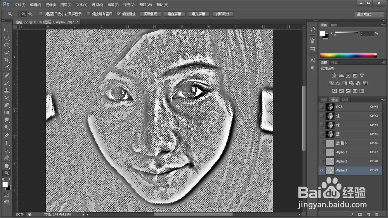
Task: Select the Eraser tool
Action: coord(7,105)
